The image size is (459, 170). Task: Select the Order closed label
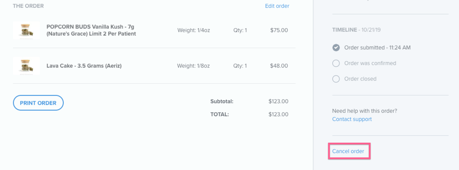click(360, 79)
